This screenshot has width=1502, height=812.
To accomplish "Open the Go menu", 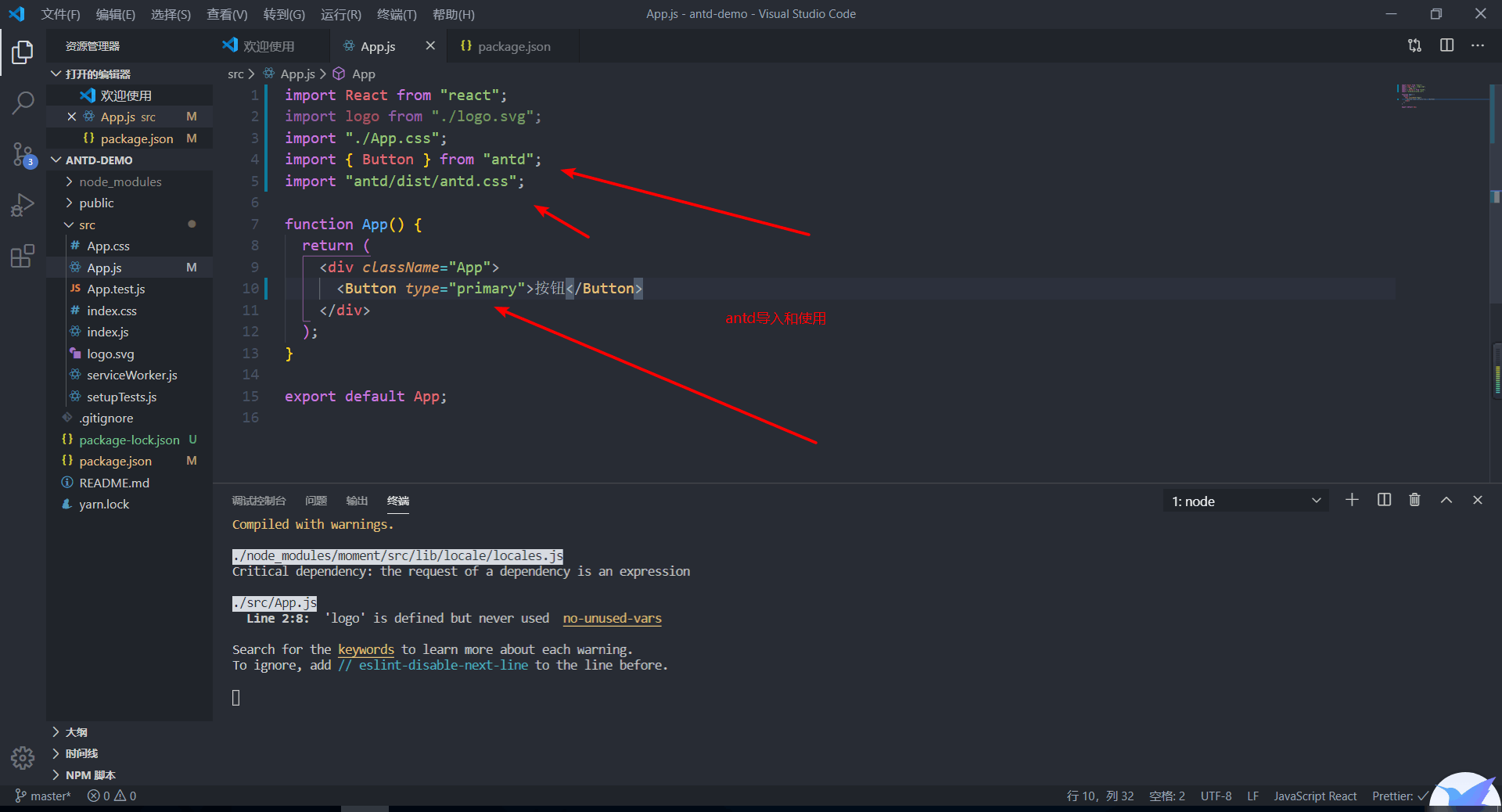I will [x=284, y=14].
